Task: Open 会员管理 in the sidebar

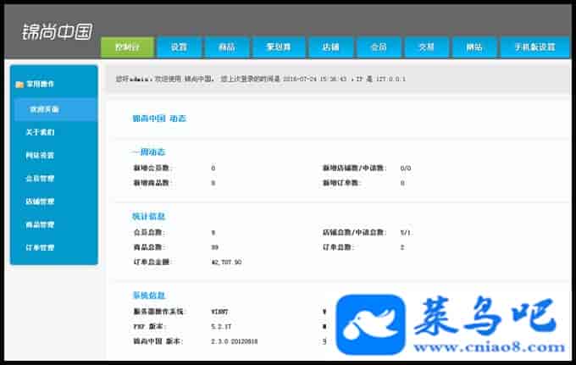Action: 40,179
